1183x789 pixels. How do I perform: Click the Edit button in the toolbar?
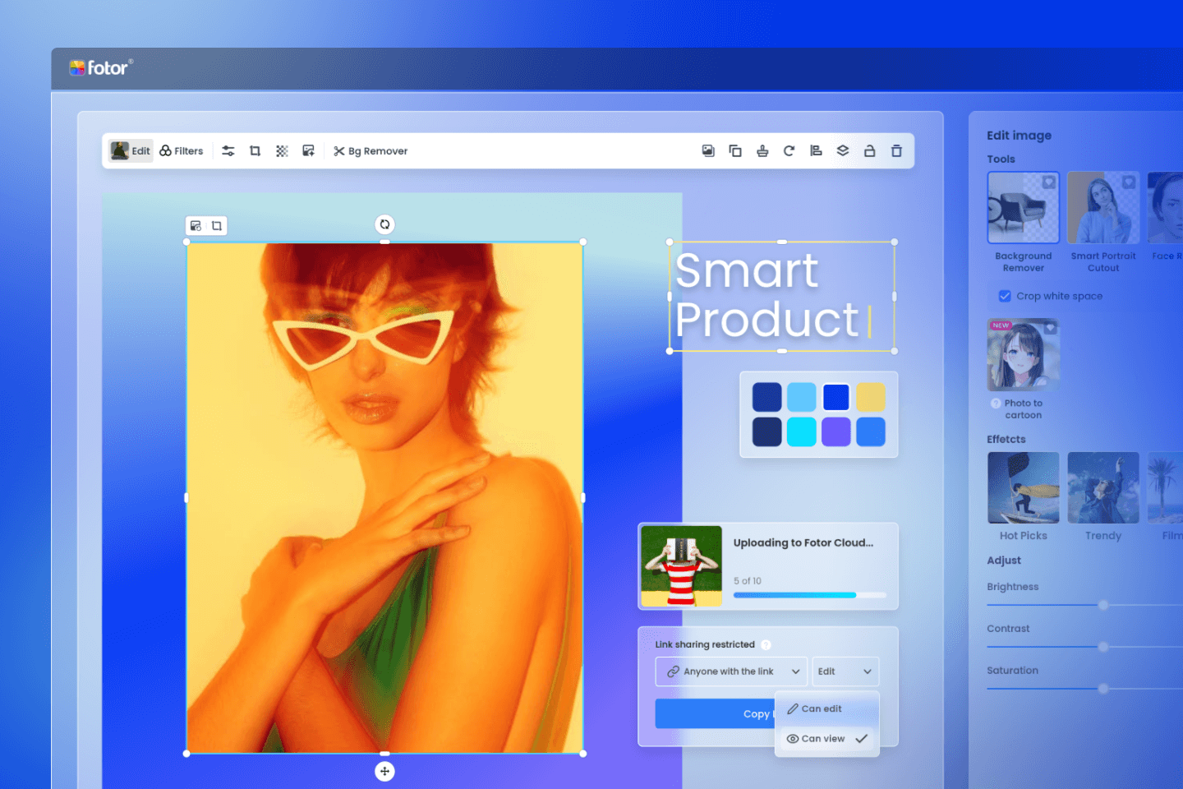(x=131, y=151)
